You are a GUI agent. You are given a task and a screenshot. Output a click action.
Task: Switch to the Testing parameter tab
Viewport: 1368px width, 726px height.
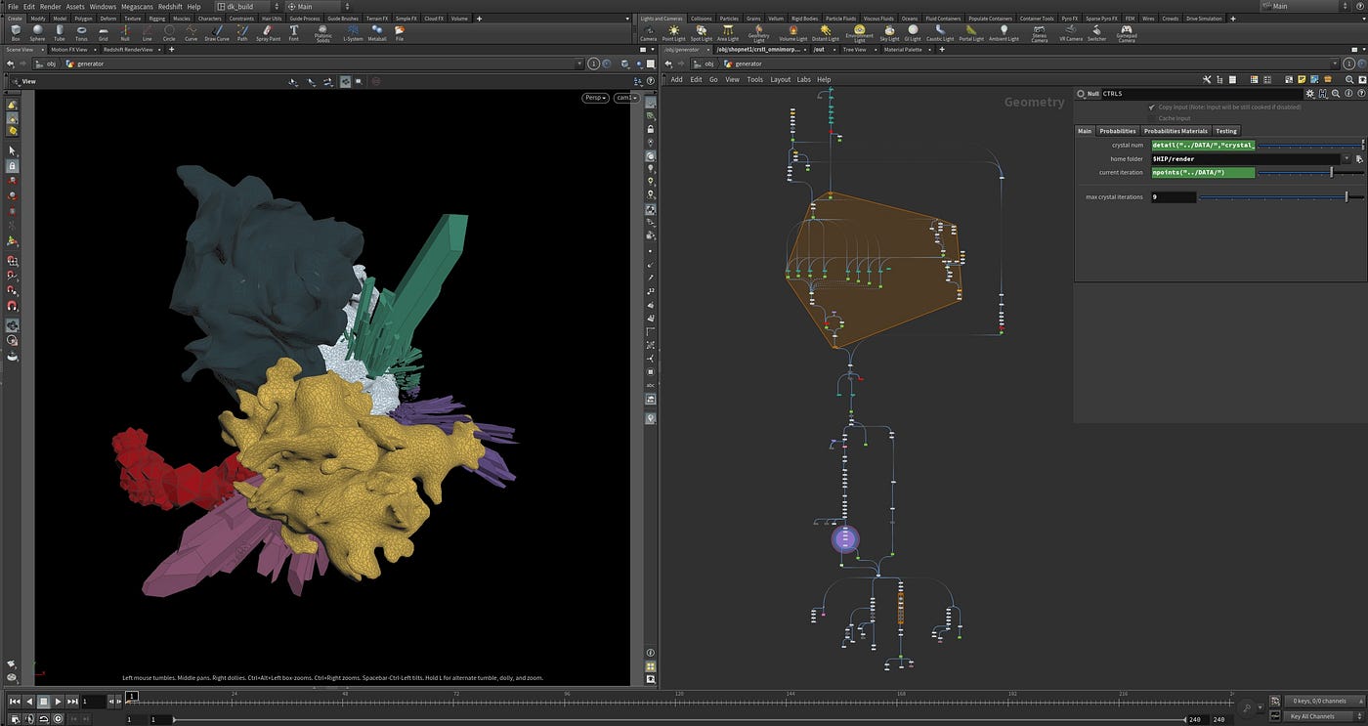1226,131
